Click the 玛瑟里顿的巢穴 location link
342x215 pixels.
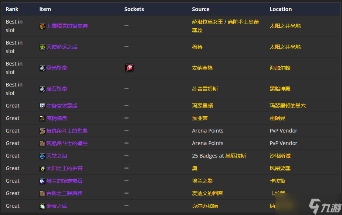(288, 106)
